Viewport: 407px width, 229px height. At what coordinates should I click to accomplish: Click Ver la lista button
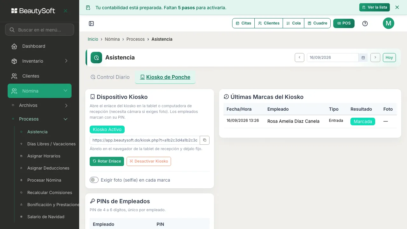pyautogui.click(x=375, y=7)
